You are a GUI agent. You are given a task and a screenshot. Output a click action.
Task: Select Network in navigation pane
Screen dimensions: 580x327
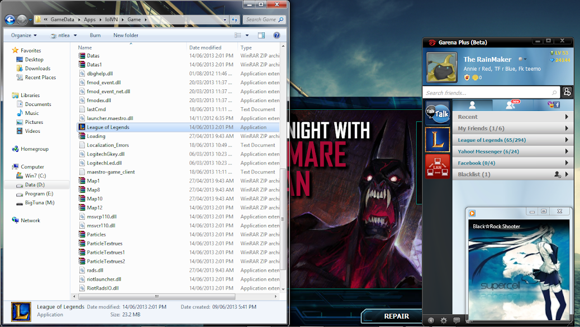[x=30, y=220]
